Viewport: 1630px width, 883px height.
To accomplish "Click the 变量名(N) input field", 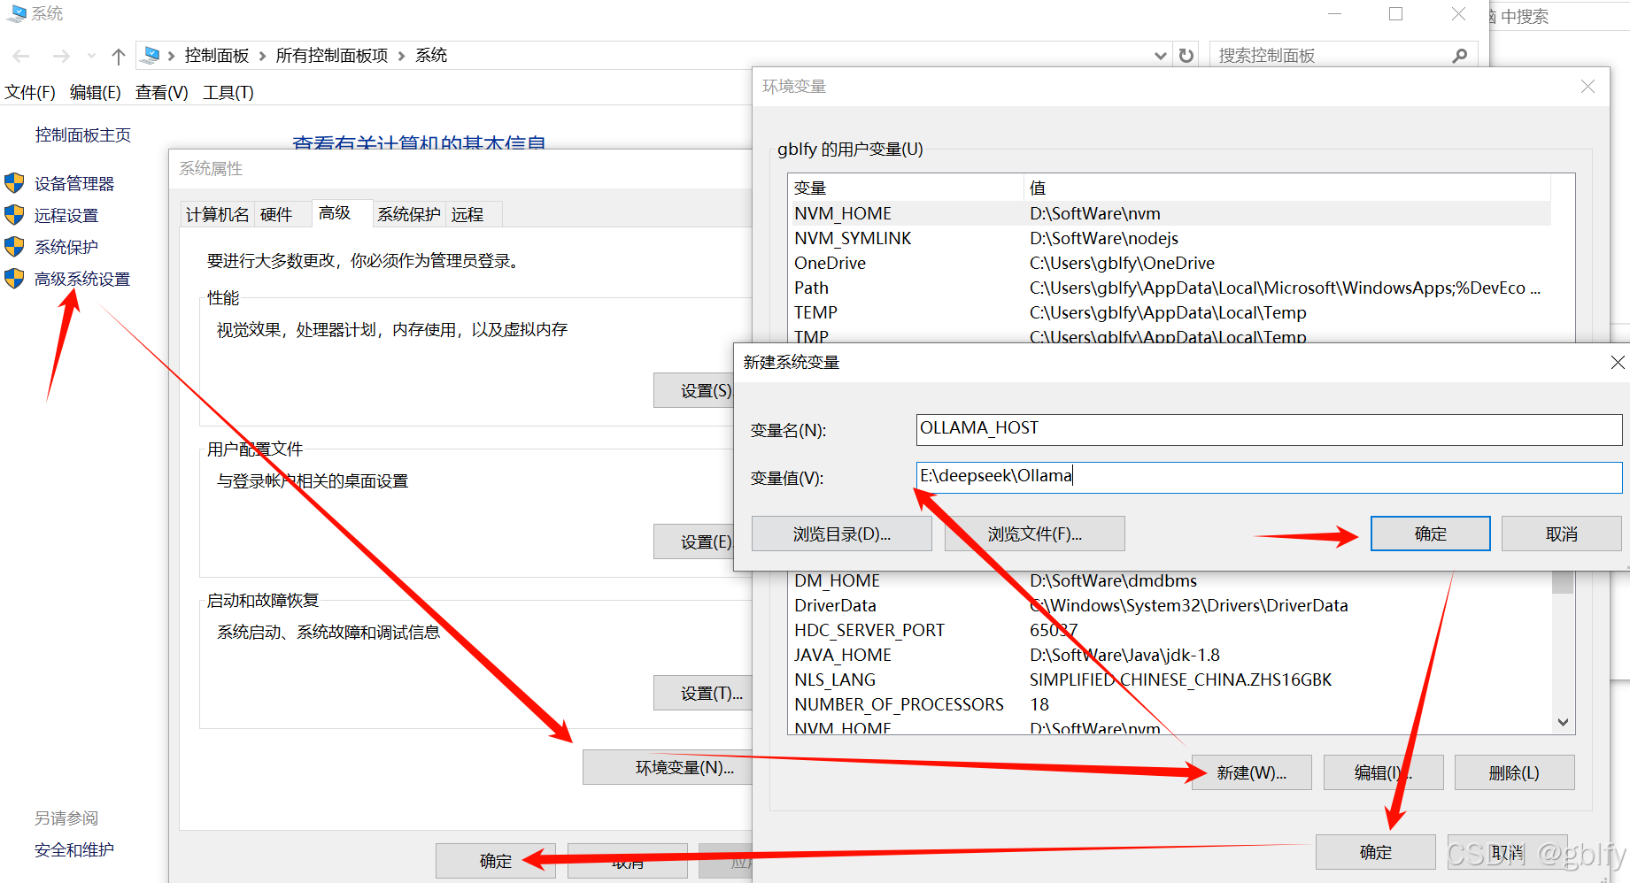I will point(1269,430).
